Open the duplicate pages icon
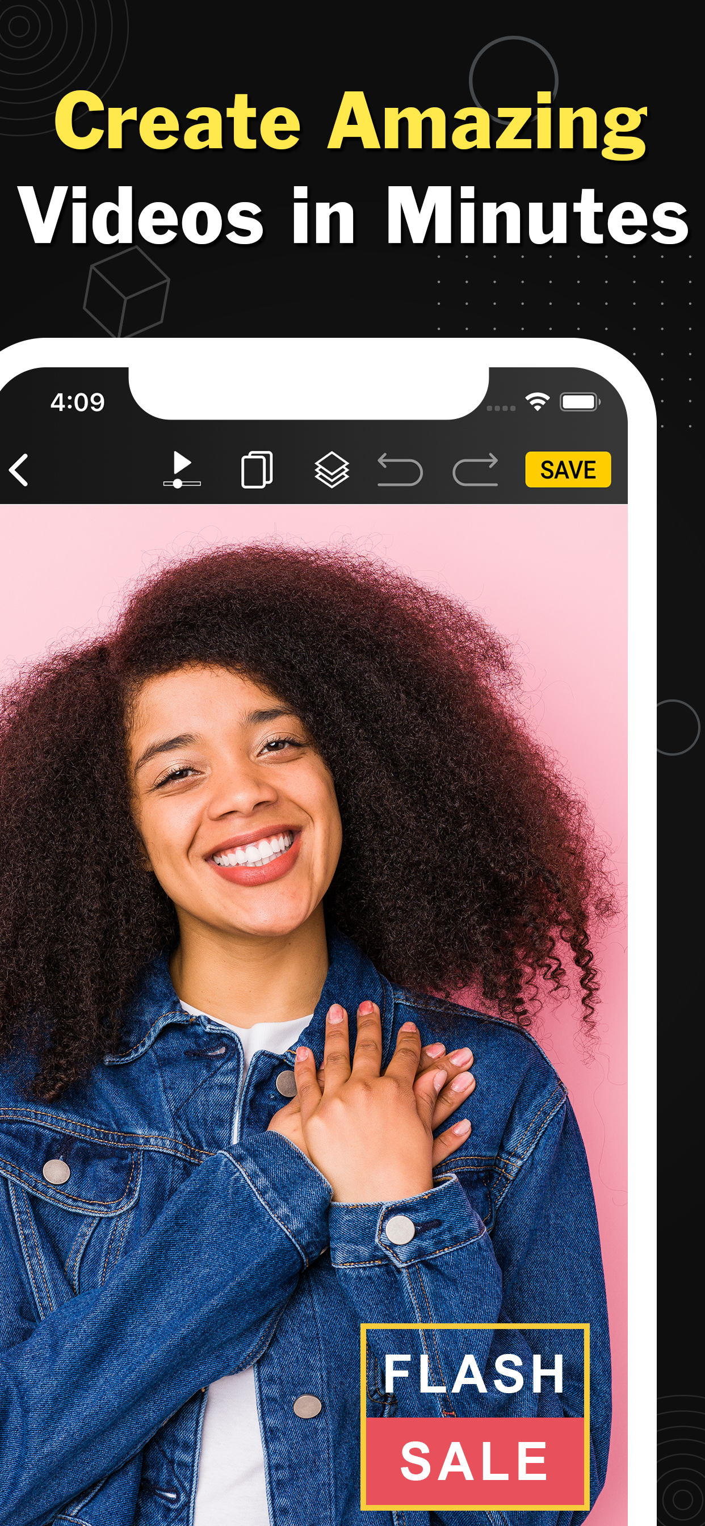This screenshot has height=1526, width=705. click(x=257, y=469)
